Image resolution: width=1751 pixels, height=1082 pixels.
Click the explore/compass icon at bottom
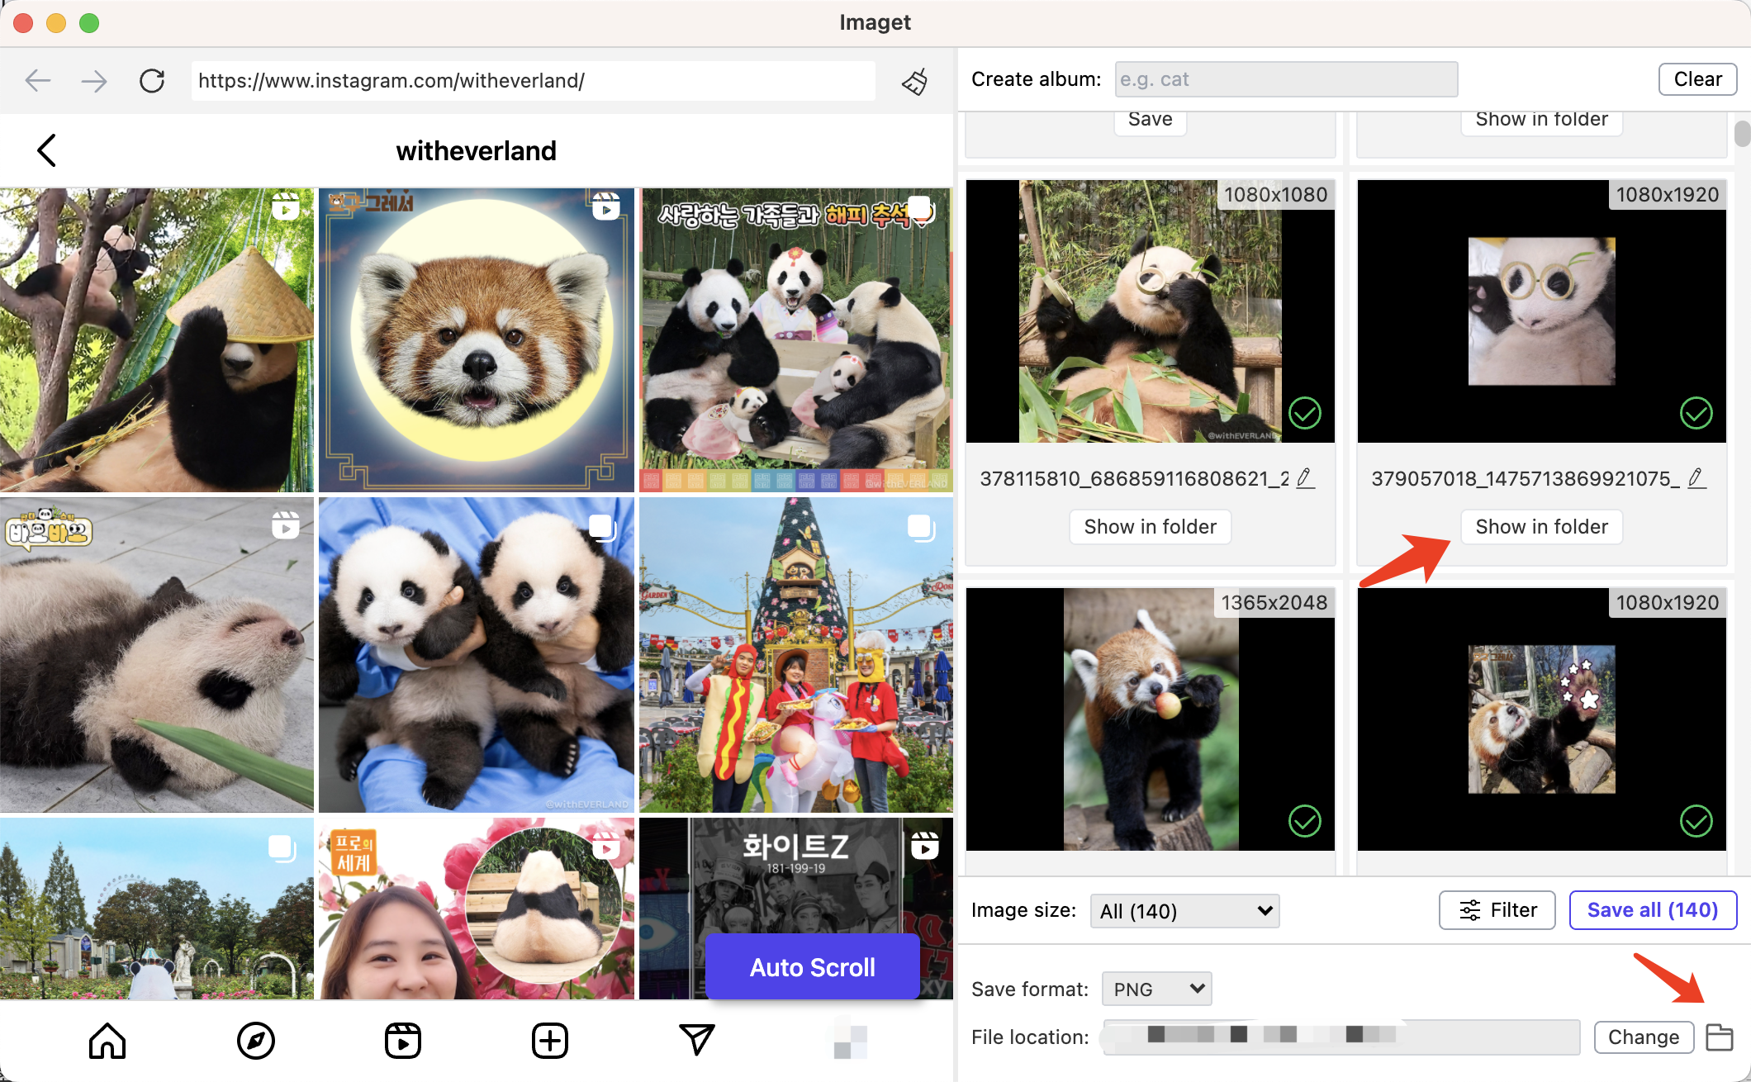pyautogui.click(x=255, y=1041)
